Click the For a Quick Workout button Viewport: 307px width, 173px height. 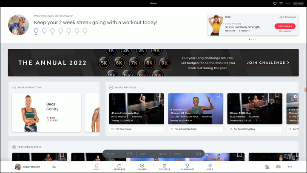[196, 129]
